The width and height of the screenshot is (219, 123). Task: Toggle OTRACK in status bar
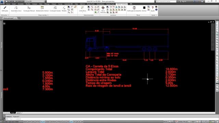(59, 122)
